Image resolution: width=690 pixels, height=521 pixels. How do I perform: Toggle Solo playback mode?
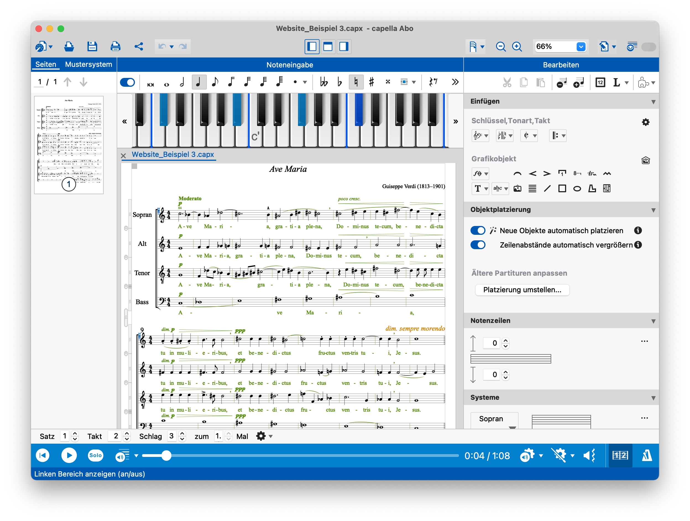coord(95,455)
